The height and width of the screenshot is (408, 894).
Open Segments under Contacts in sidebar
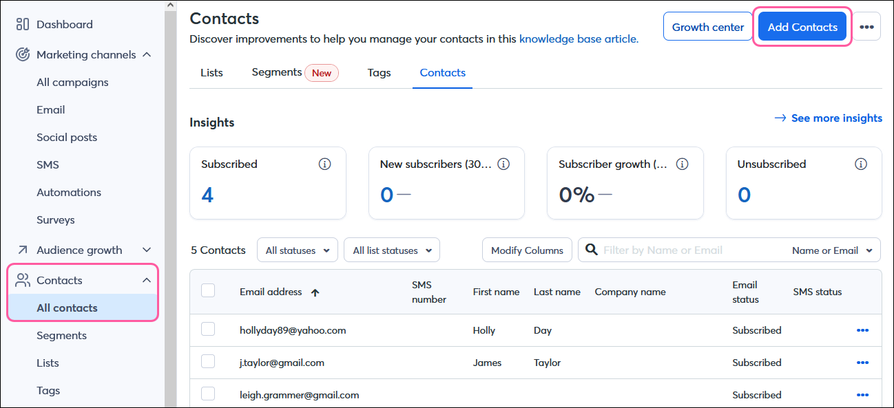[61, 335]
